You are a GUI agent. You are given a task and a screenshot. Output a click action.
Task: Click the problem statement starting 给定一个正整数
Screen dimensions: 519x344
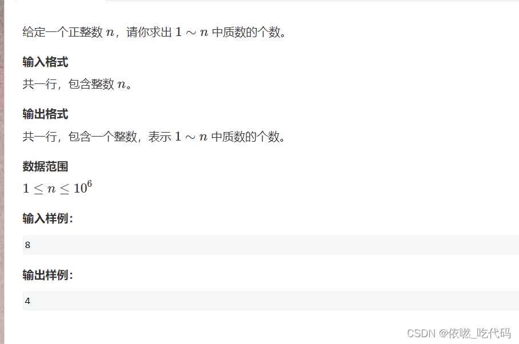pyautogui.click(x=154, y=32)
